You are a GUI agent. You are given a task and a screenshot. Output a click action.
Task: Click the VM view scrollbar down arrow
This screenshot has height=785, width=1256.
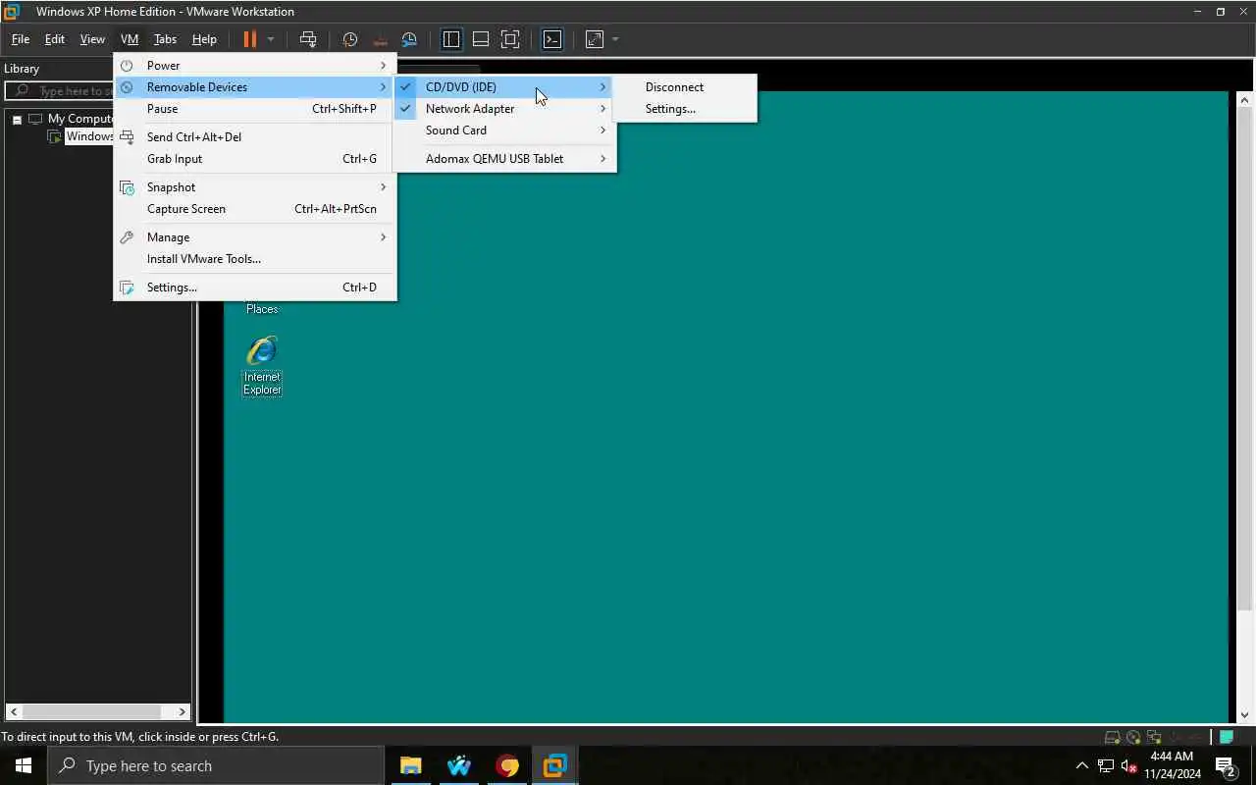coord(1244,714)
